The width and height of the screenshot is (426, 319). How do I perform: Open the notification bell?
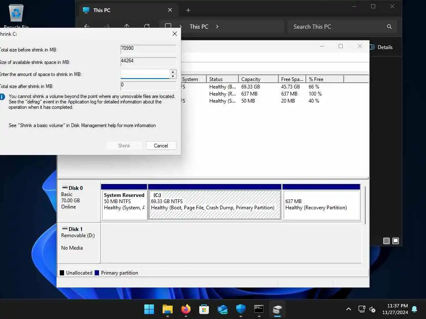point(415,309)
